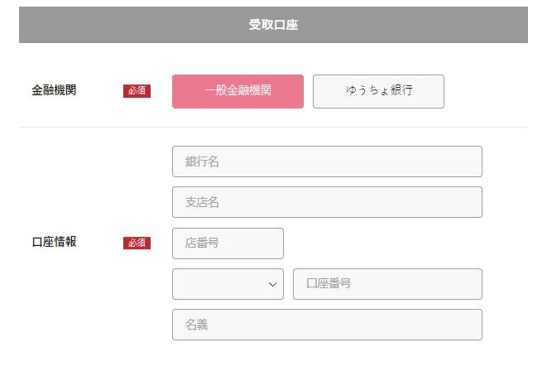Click the 名義 account holder field
Image resolution: width=552 pixels, height=376 pixels.
[x=327, y=325]
